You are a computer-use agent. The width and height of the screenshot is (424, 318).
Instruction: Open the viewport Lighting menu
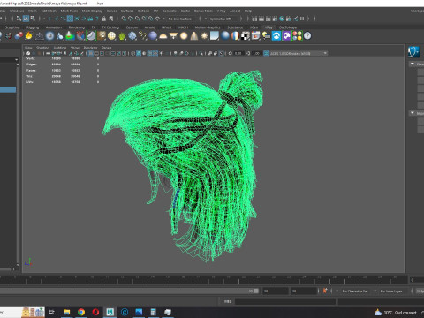60,48
